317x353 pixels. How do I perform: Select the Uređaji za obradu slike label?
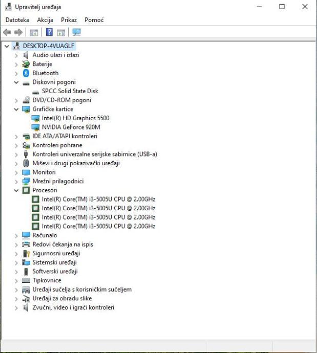[x=62, y=298]
